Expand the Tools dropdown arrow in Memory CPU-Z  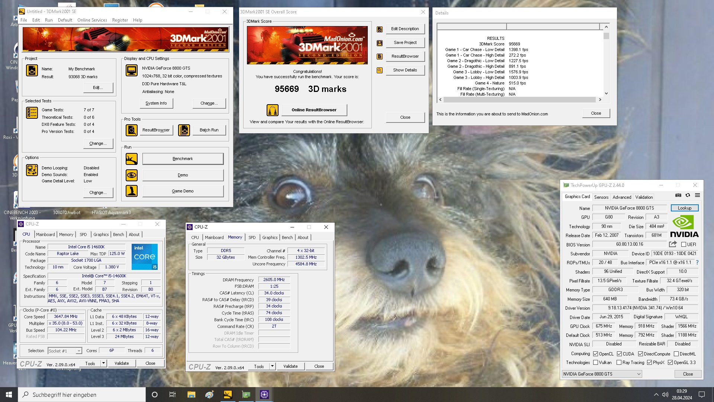(272, 366)
